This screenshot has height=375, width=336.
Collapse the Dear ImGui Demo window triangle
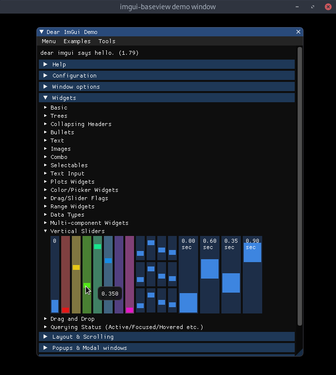click(42, 32)
